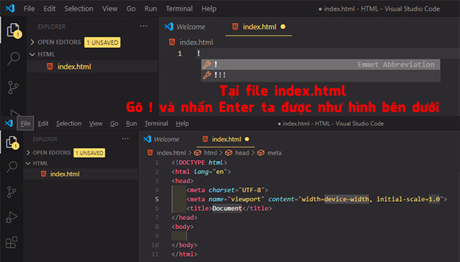Click the VS Code logo in top window title bar
This screenshot has height=262, width=460.
(x=10, y=8)
